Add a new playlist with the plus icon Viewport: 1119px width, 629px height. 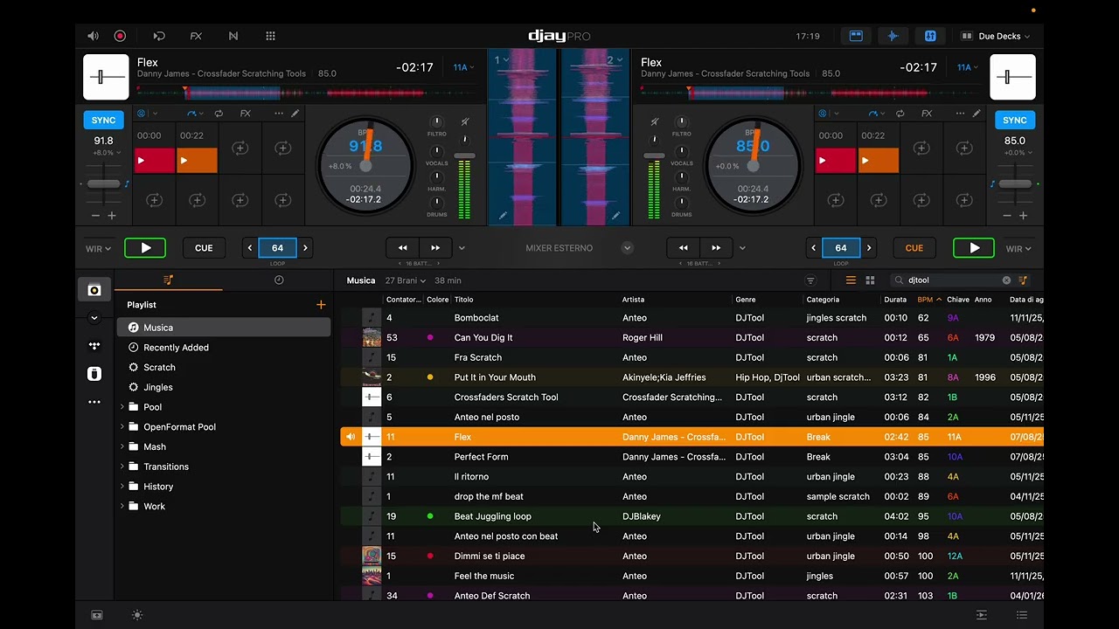(x=321, y=305)
